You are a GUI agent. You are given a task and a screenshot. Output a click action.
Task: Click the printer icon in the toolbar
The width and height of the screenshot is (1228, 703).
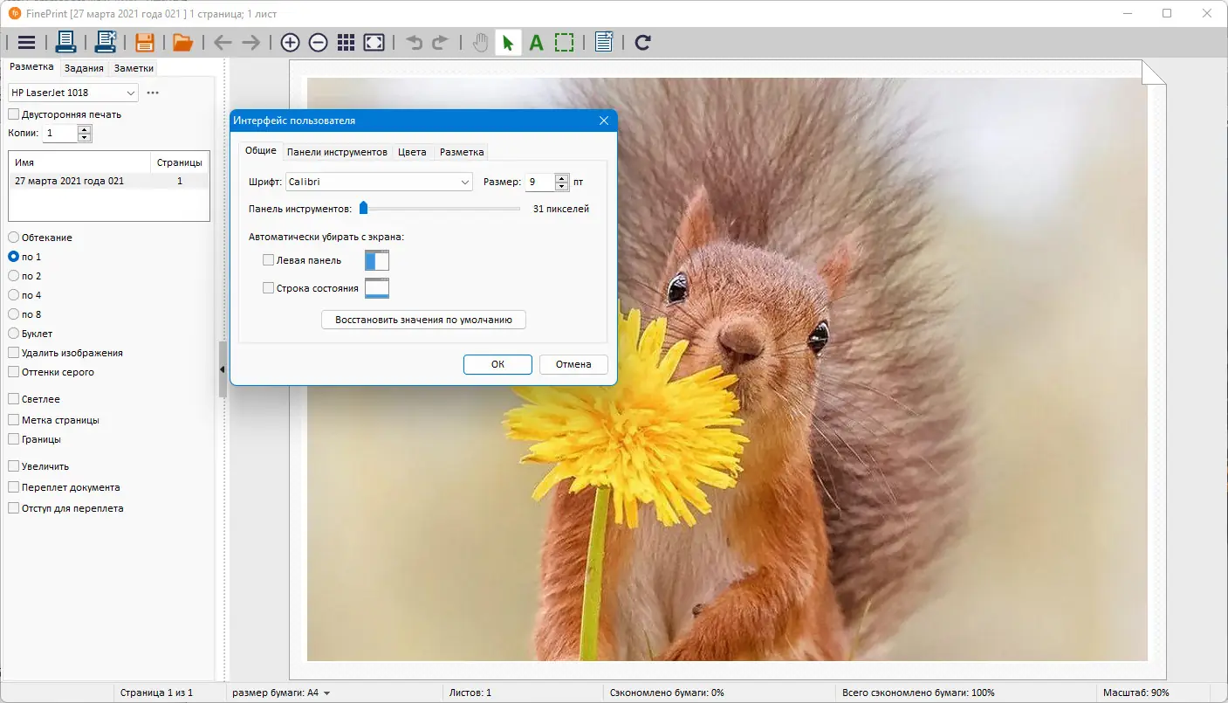pos(66,42)
